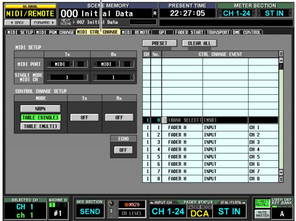
Task: Click CH 5 cell in event list
Action: [x=263, y=157]
